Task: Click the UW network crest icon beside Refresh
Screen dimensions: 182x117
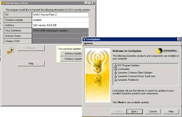Action: click(11, 51)
